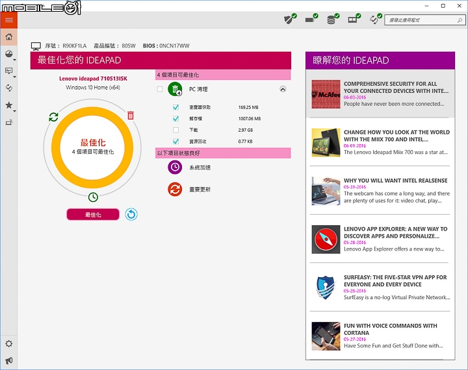
Task: Check security shield status icon
Action: (x=290, y=19)
